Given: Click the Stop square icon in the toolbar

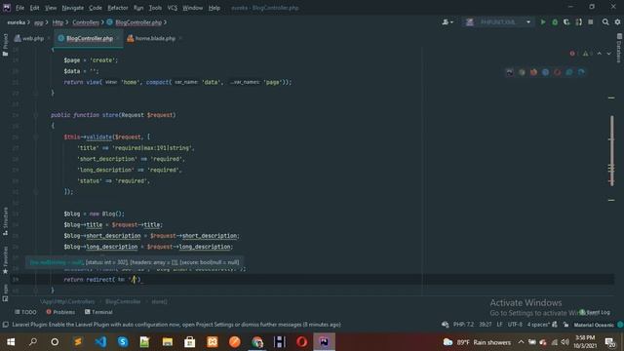Looking at the screenshot, I should tap(591, 22).
